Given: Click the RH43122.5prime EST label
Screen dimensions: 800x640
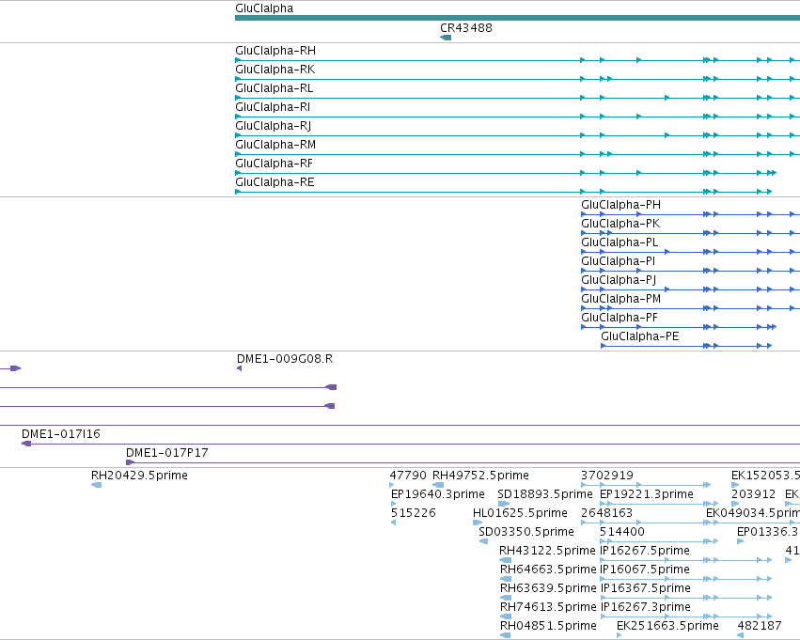Looking at the screenshot, I should [x=547, y=551].
